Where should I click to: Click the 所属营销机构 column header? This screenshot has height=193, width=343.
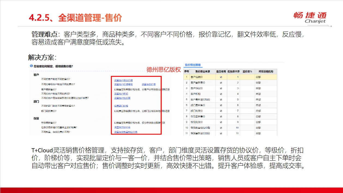pyautogui.click(x=266, y=71)
